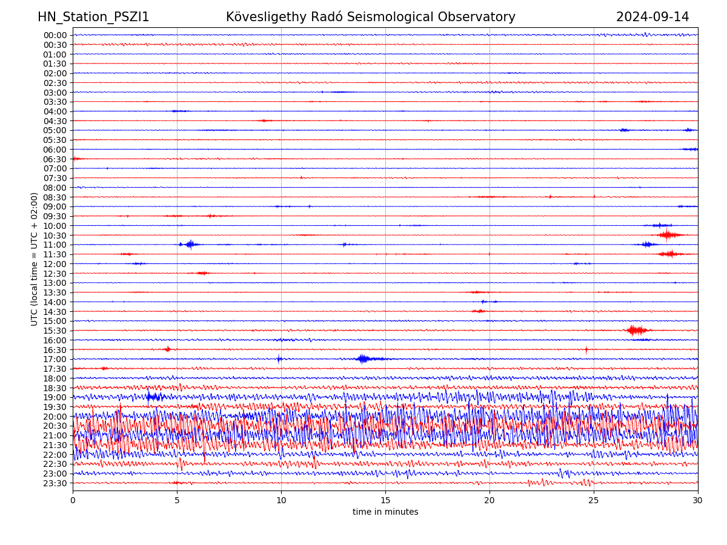Click the x-axis tick label 30

698,500
